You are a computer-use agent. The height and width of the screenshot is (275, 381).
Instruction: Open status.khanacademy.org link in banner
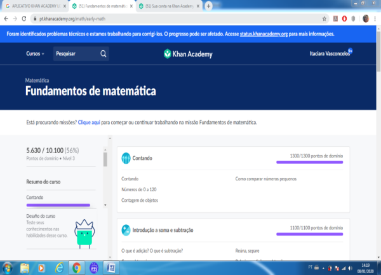point(264,34)
